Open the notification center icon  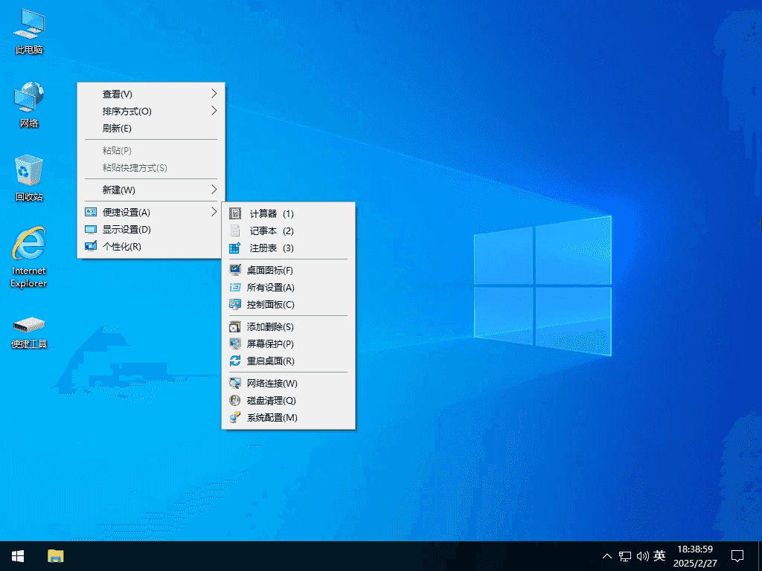coord(737,556)
